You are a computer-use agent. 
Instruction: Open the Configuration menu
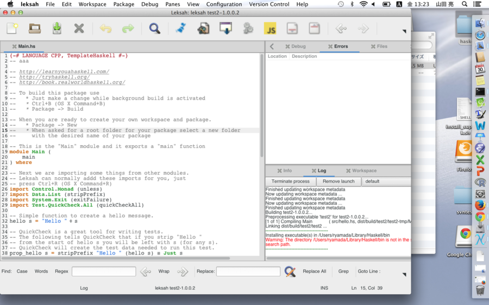[224, 4]
